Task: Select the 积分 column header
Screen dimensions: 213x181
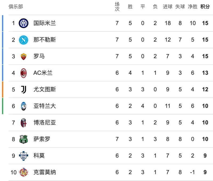Action: [x=205, y=7]
